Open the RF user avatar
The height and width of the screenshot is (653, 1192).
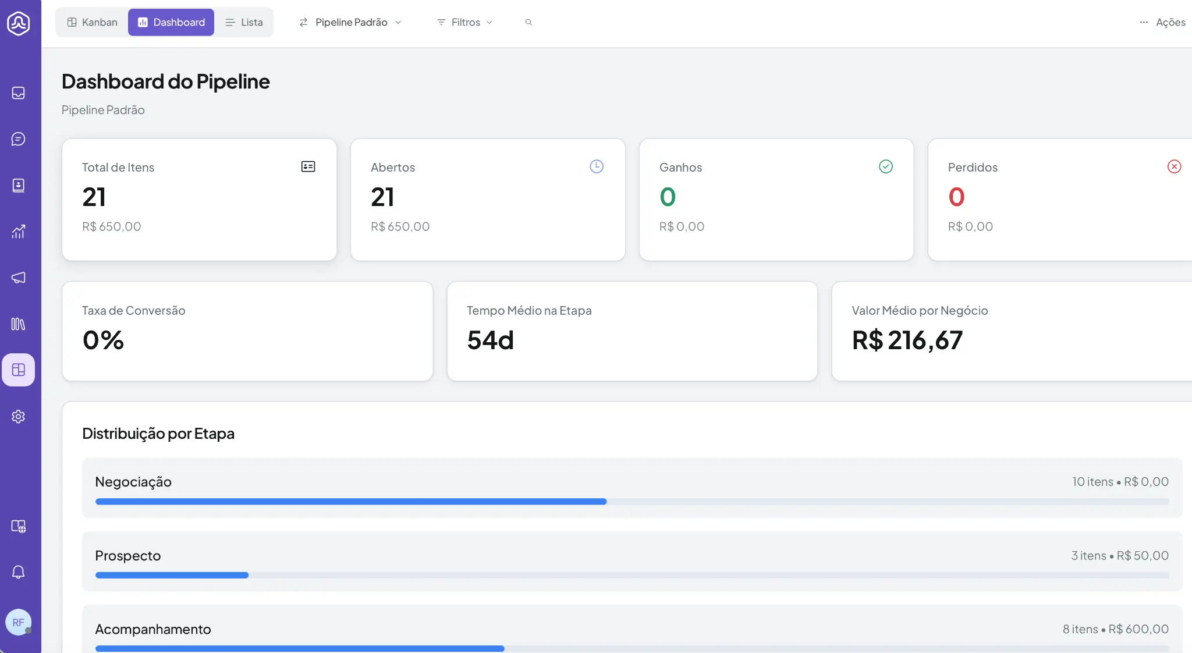[19, 622]
